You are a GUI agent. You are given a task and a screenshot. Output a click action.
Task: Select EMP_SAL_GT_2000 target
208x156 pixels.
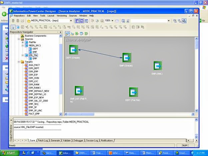[38, 101]
